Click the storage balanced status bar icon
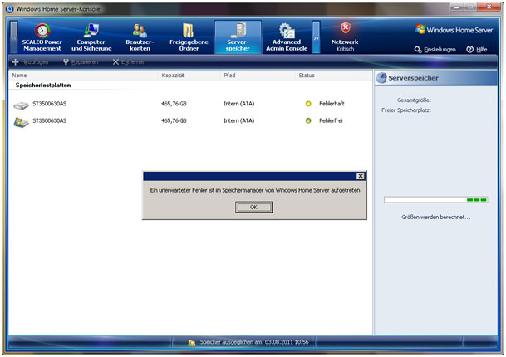This screenshot has width=506, height=357. (x=191, y=343)
